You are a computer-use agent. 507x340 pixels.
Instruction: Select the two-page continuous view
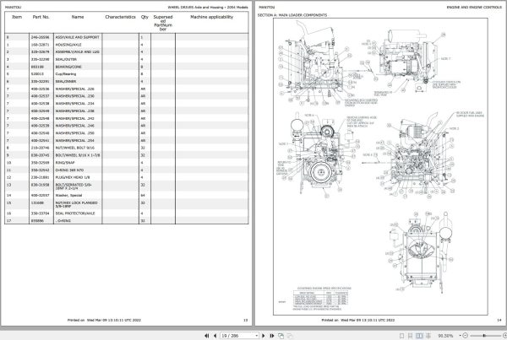pyautogui.click(x=428, y=336)
